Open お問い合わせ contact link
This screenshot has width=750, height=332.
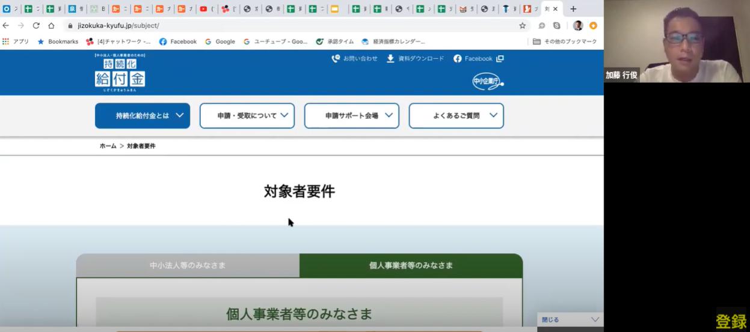point(355,58)
